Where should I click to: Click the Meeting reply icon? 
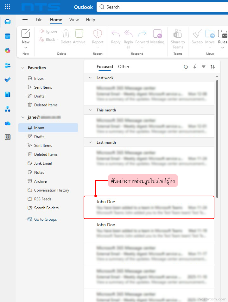[157, 34]
